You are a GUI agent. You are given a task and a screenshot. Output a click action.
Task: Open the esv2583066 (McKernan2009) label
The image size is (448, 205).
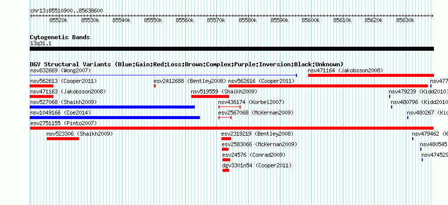259,144
